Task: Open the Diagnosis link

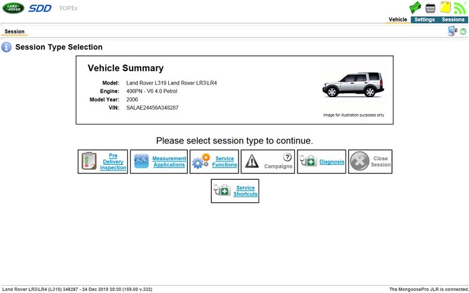Action: click(332, 162)
